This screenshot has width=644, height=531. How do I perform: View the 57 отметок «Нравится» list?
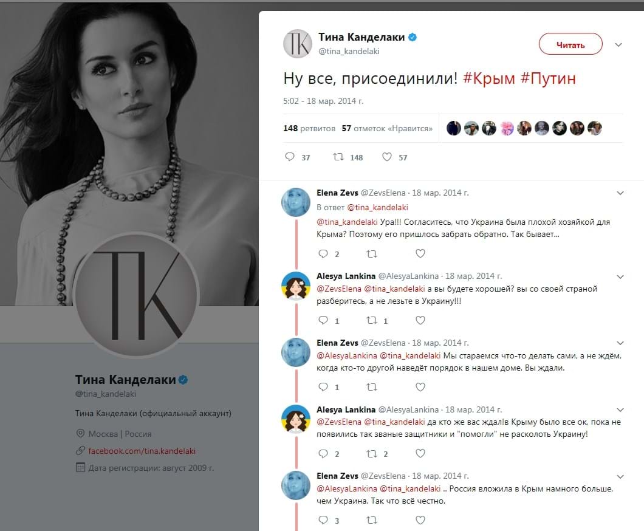tap(387, 128)
